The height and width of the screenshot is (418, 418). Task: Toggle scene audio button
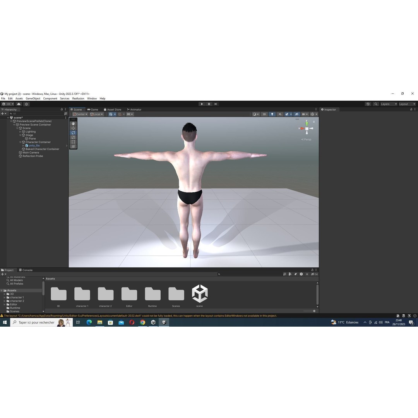pyautogui.click(x=280, y=114)
